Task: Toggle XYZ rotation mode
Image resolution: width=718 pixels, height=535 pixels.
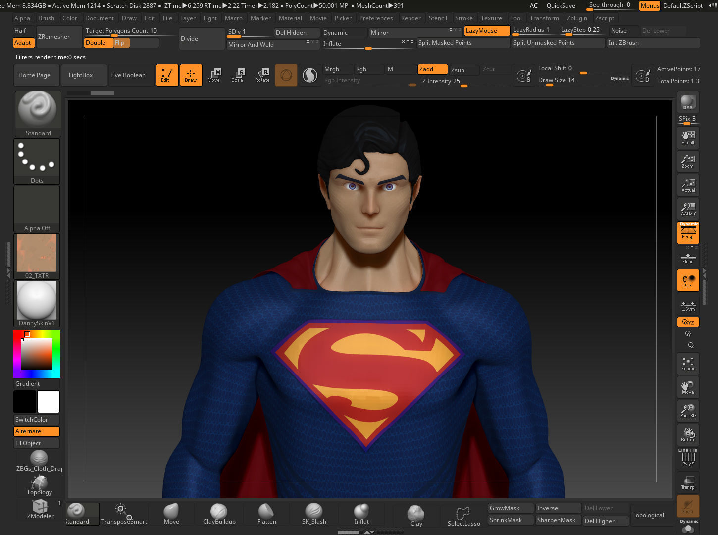Action: [688, 322]
